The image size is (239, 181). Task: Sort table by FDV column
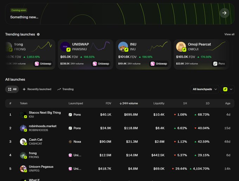click(x=108, y=103)
